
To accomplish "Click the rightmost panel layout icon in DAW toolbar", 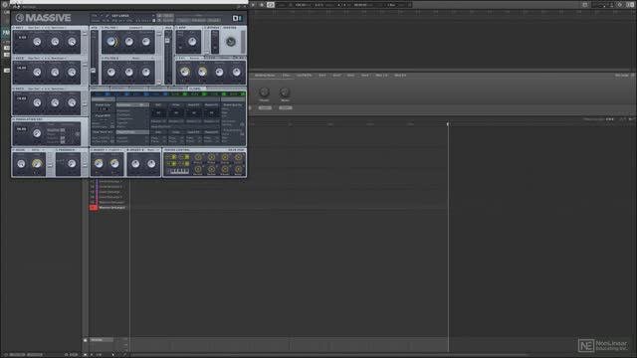I will point(632,5).
